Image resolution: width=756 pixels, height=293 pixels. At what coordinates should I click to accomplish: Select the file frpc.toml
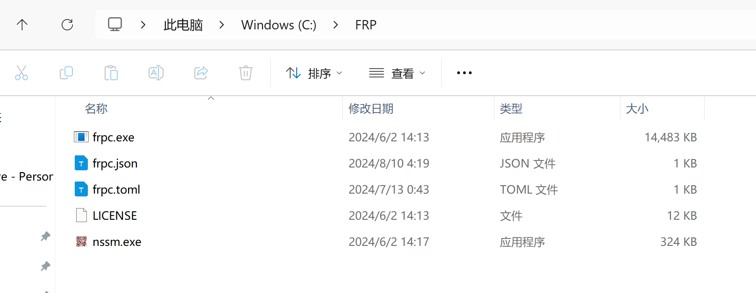117,189
